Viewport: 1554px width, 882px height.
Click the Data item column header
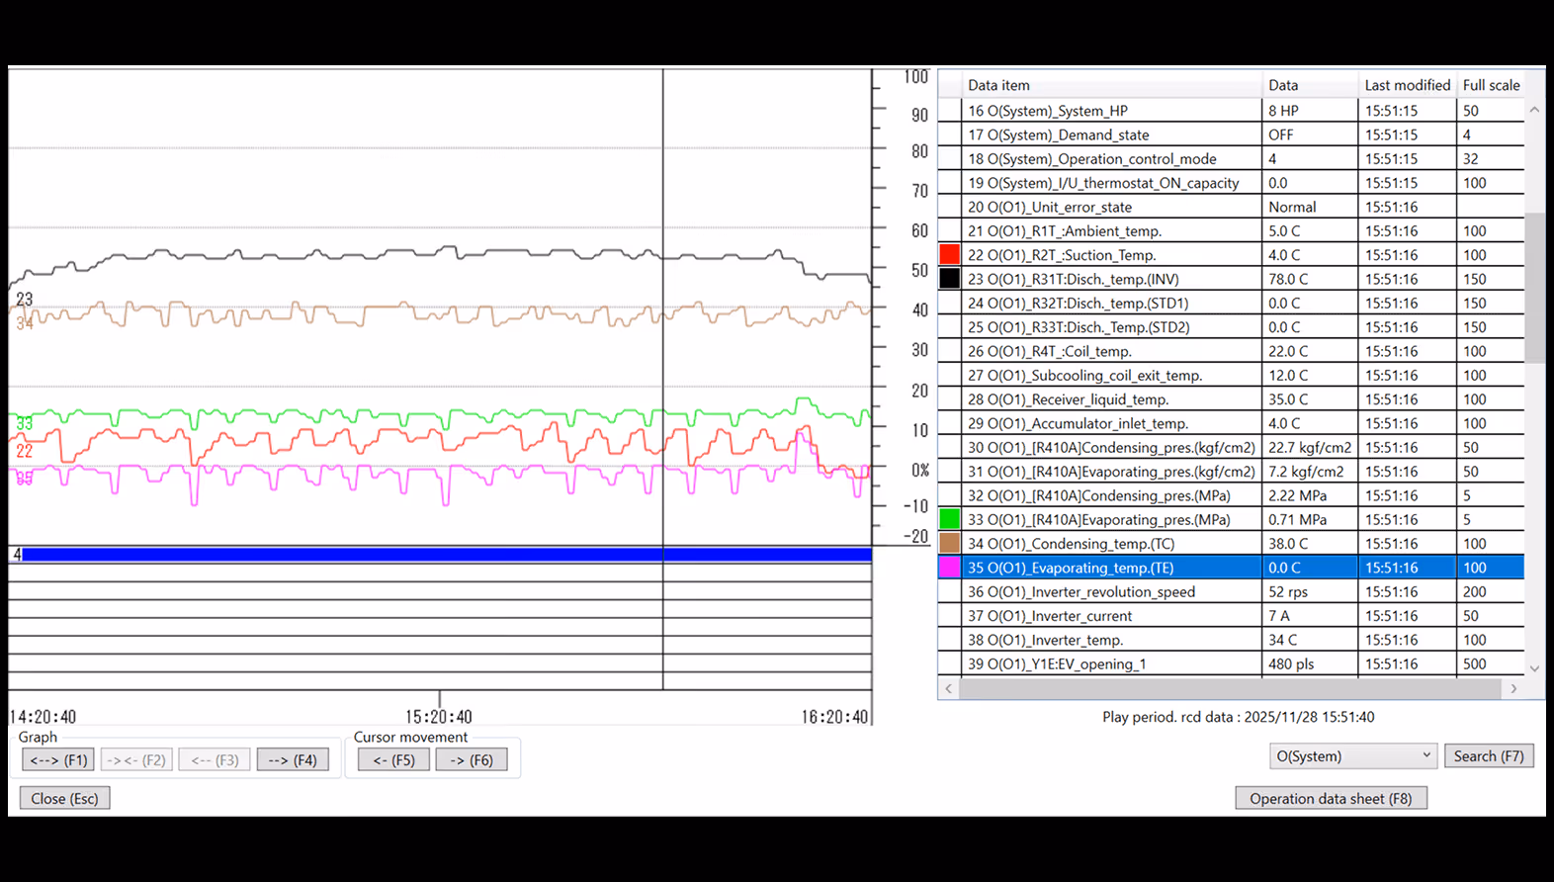[x=1112, y=85]
